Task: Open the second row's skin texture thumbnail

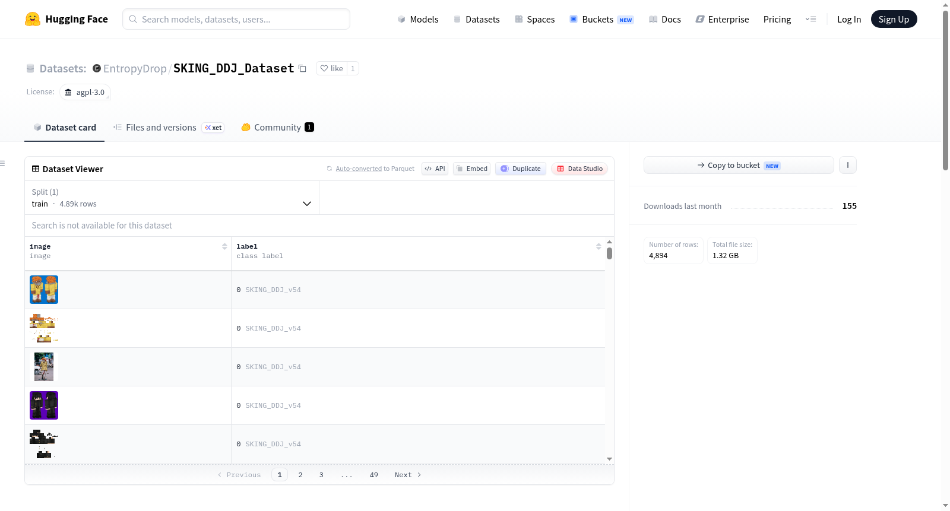Action: 44,328
